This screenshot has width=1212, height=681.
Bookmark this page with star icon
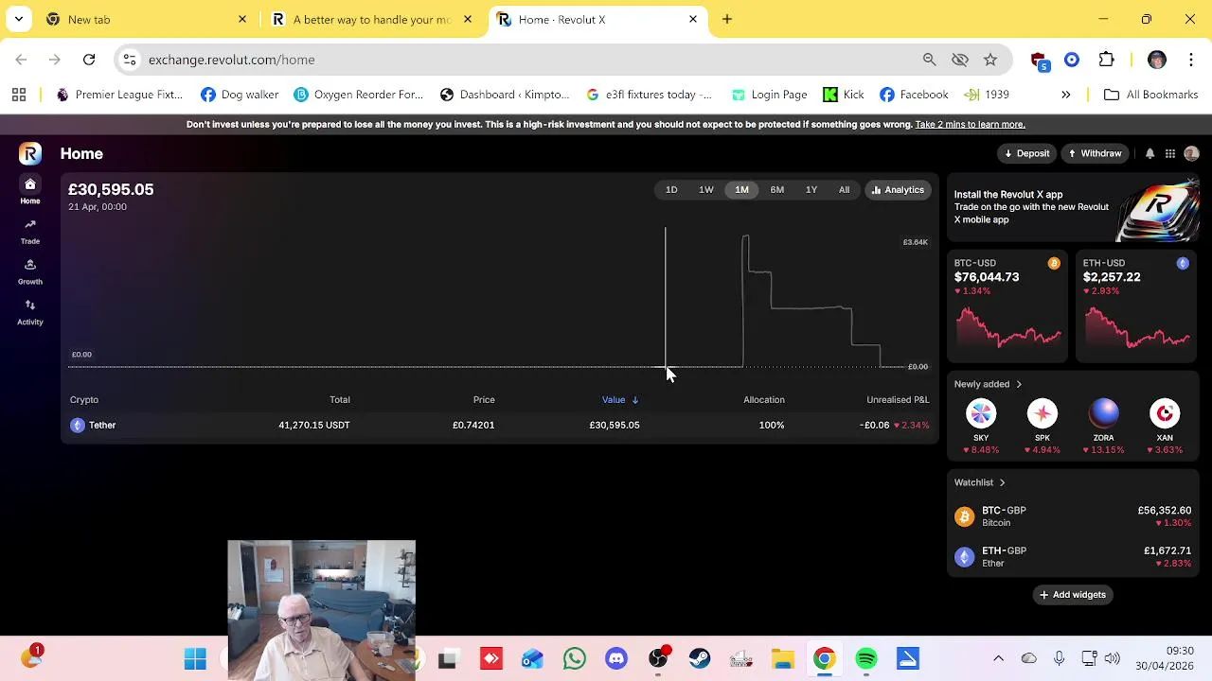click(990, 60)
